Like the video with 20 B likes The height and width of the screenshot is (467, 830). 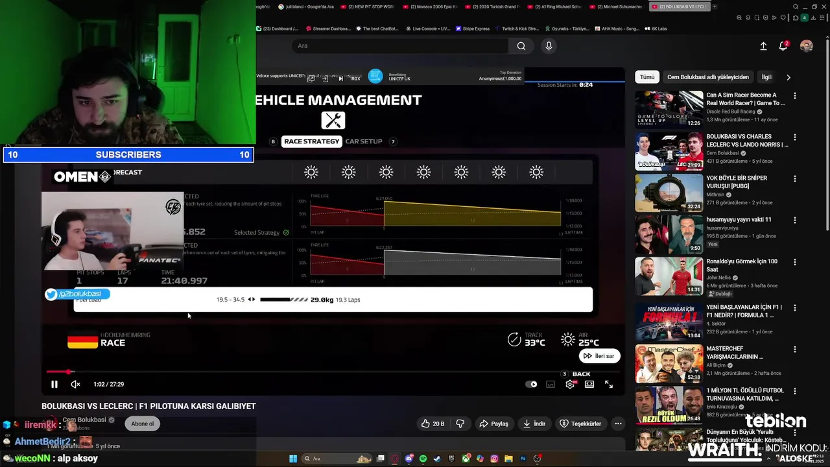(x=433, y=424)
